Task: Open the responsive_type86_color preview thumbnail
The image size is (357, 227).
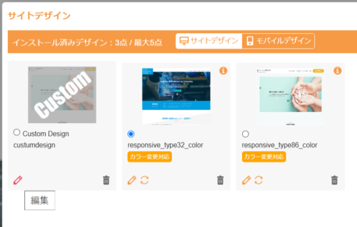Action: (x=291, y=96)
